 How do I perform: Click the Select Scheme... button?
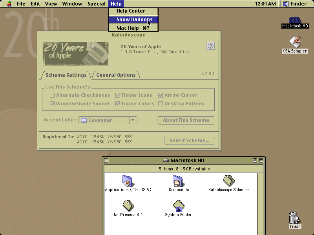(190, 141)
